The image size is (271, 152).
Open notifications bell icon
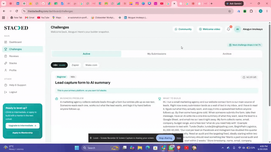pos(228,29)
